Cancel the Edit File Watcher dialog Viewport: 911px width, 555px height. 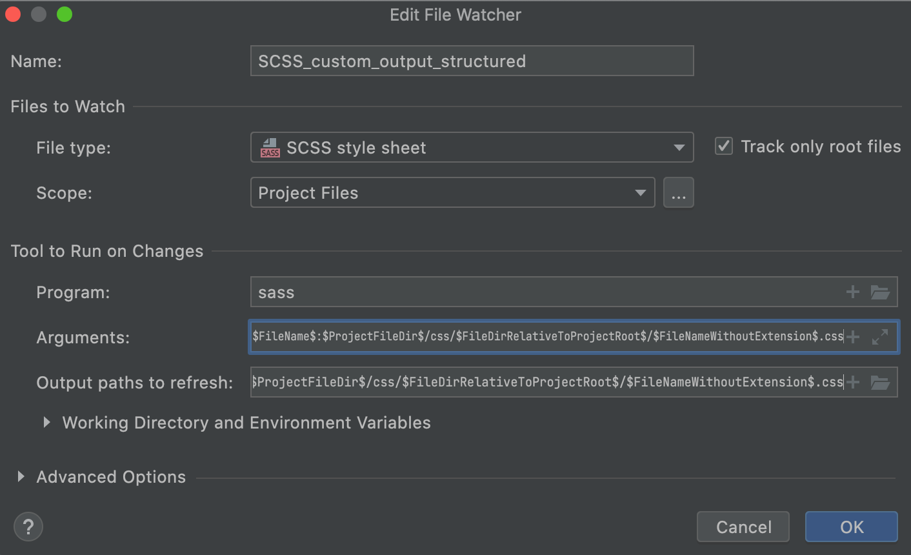click(743, 527)
